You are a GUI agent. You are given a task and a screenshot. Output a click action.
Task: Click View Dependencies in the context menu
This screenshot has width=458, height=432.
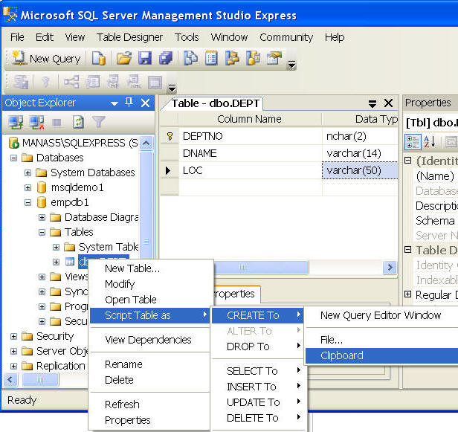pos(150,340)
